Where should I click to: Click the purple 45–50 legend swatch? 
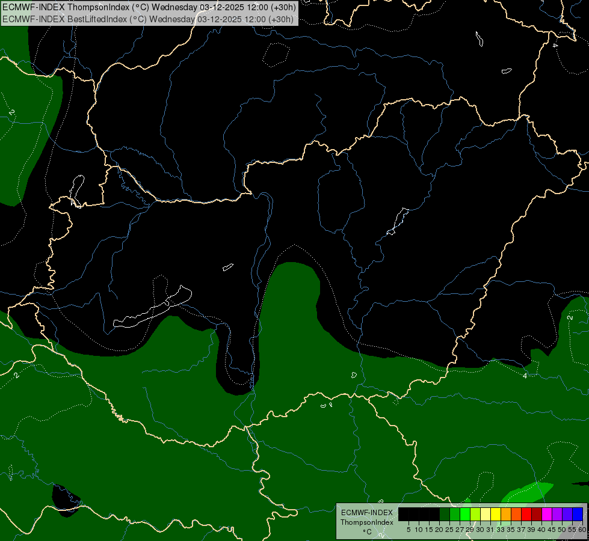558,514
